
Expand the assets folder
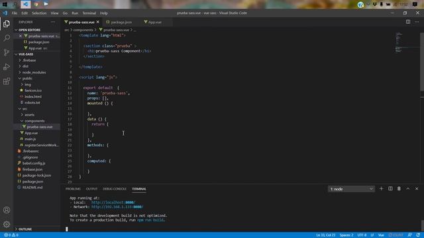(x=29, y=114)
